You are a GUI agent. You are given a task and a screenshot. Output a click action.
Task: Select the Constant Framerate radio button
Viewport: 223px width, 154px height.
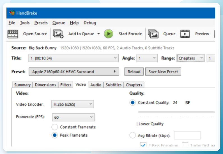(55, 127)
